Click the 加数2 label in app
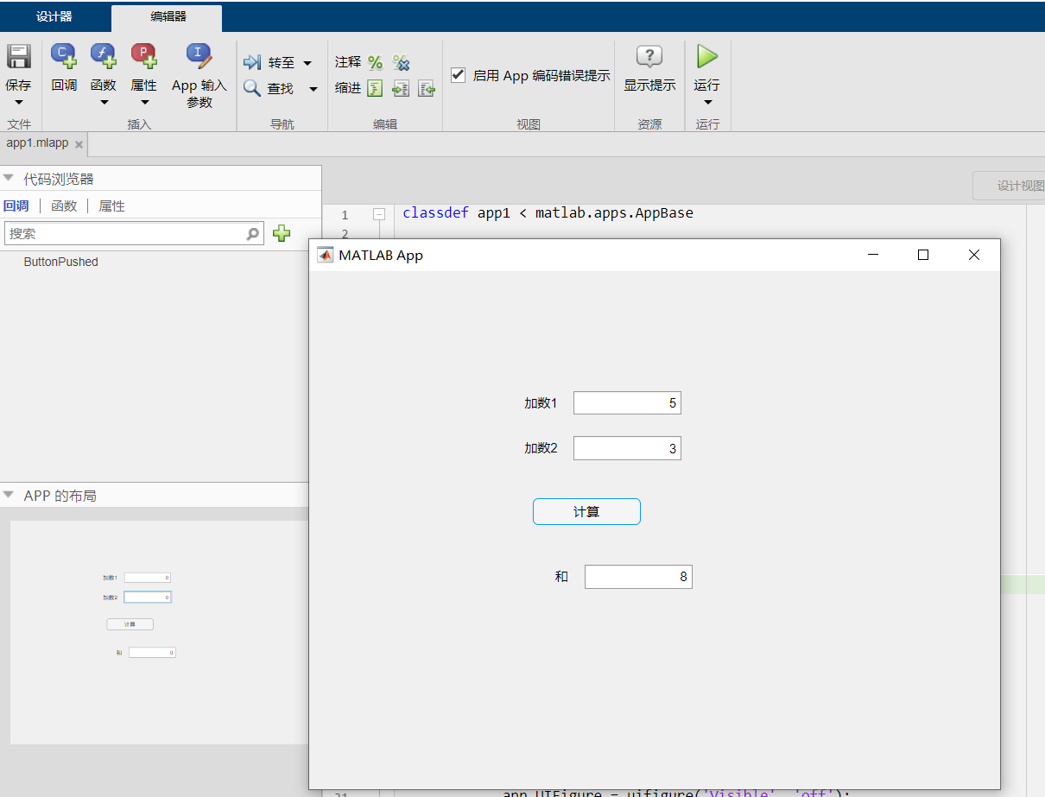Viewport: 1045px width, 797px height. (541, 448)
